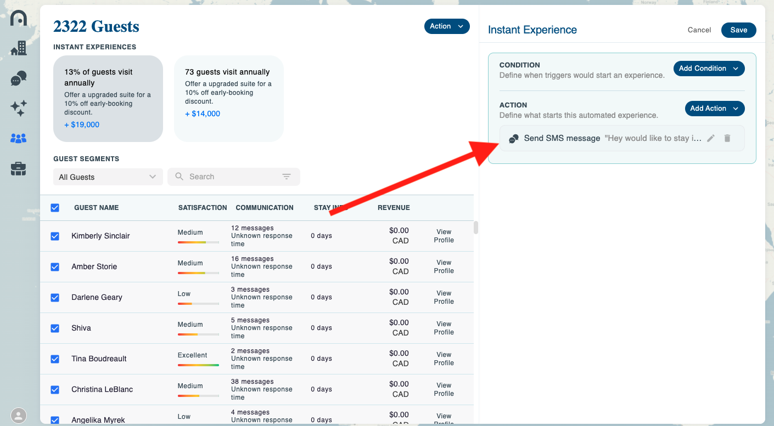The width and height of the screenshot is (774, 426).
Task: Open the messages chat icon in sidebar
Action: [x=19, y=78]
